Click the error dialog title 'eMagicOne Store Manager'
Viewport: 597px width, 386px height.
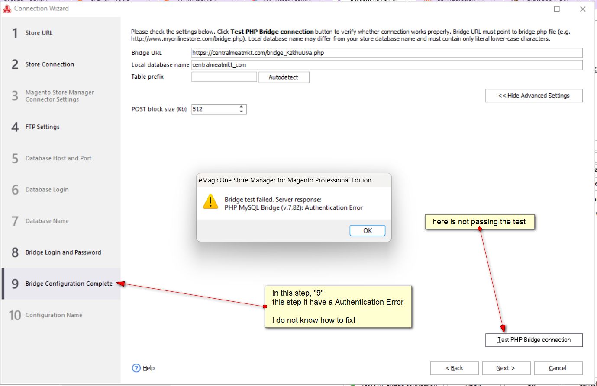[285, 180]
